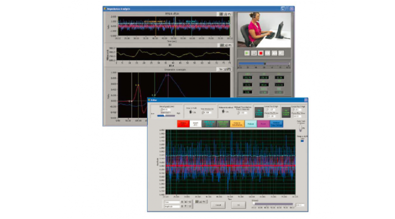Click the cursor tool on ensemble averages graph palette
The width and height of the screenshot is (395, 219).
click(221, 70)
